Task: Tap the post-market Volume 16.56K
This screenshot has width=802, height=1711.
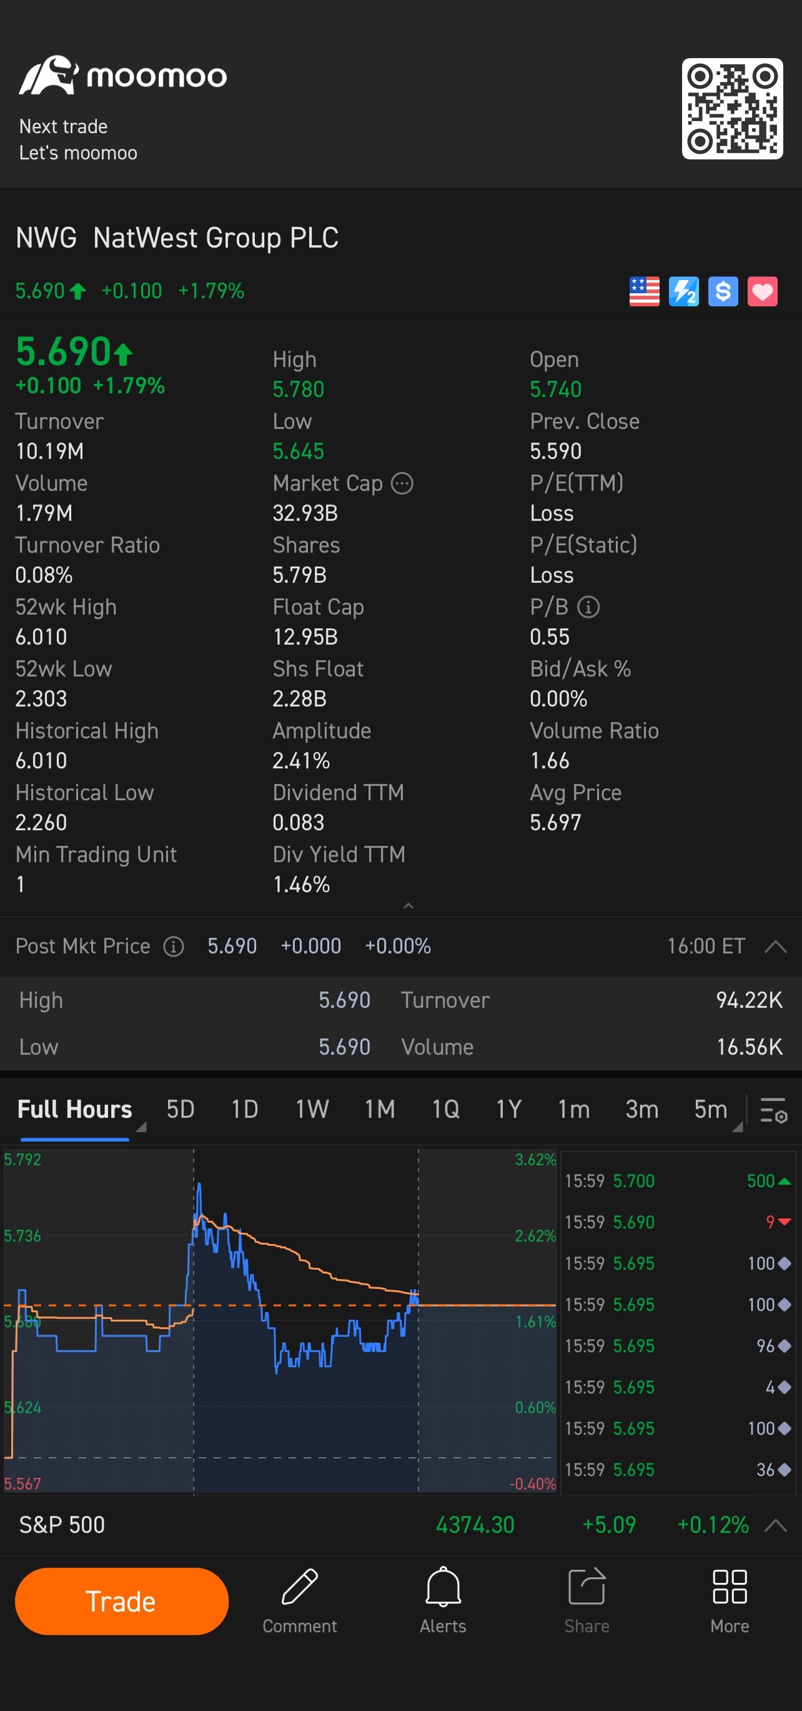Action: [x=750, y=1046]
